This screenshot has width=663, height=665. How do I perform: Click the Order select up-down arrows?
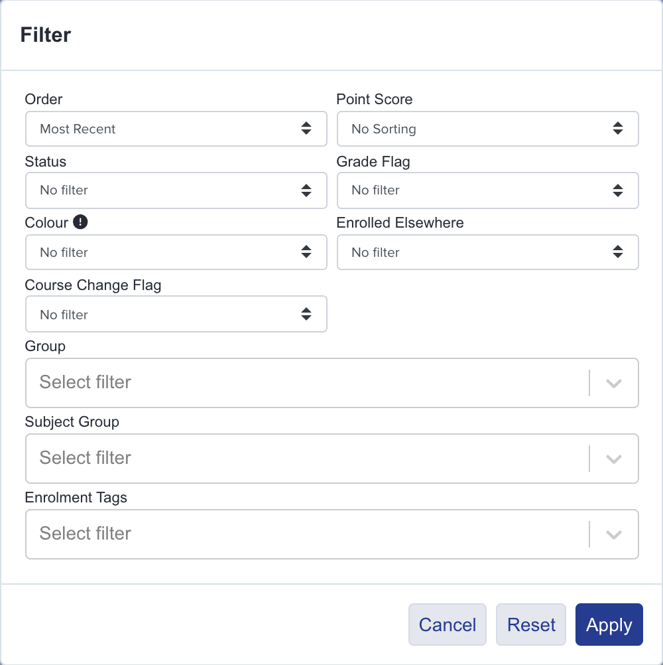point(306,129)
